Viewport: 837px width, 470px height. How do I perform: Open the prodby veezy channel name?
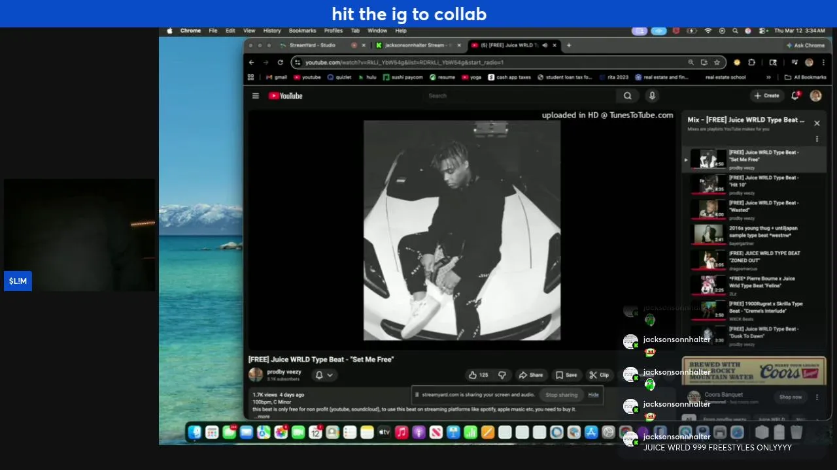(x=284, y=371)
